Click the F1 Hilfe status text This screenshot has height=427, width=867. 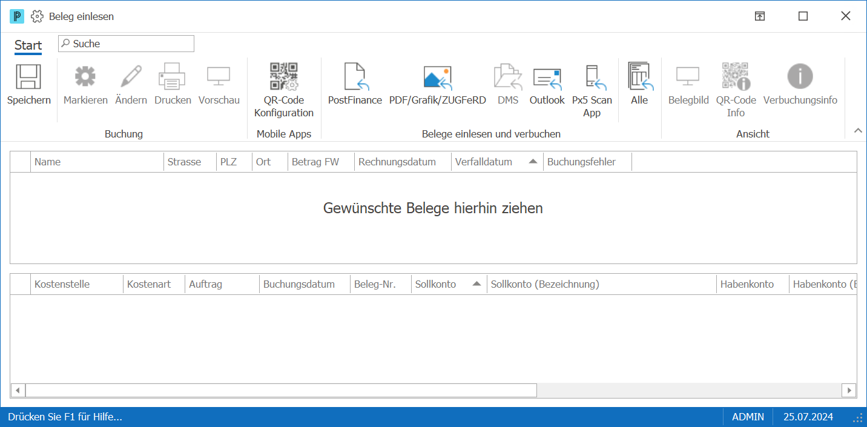pyautogui.click(x=65, y=417)
